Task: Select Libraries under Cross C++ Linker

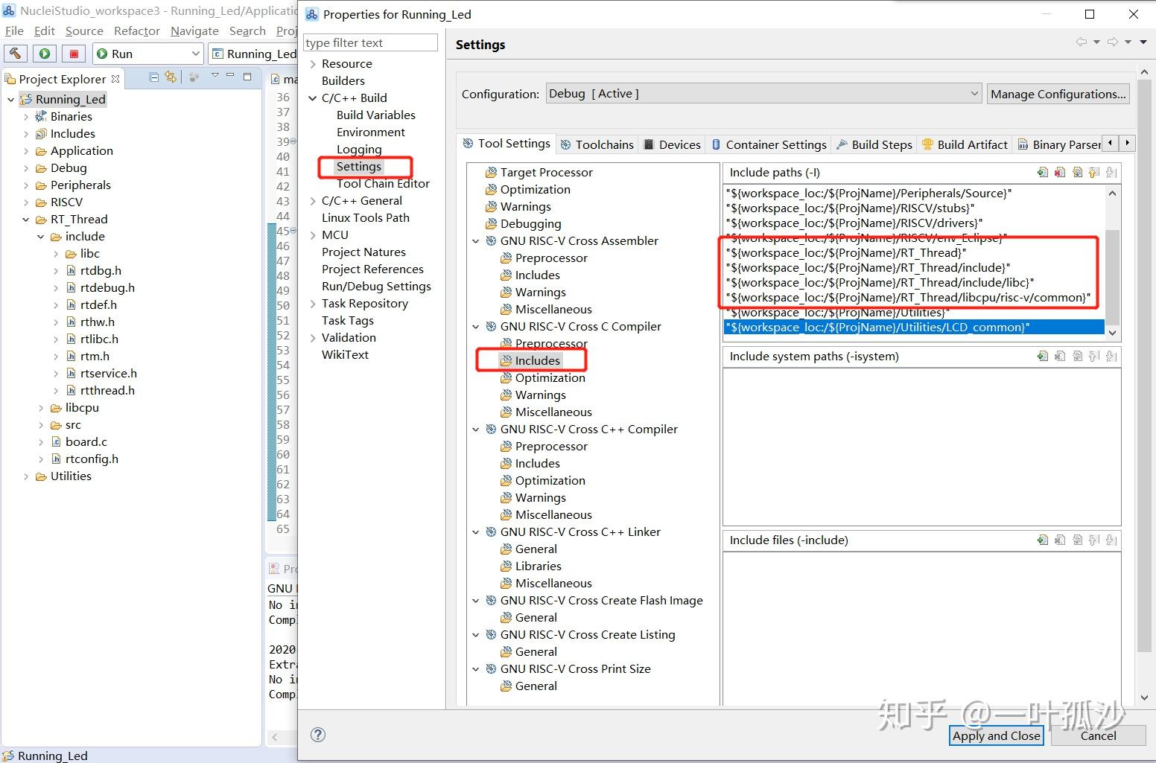Action: 538,566
